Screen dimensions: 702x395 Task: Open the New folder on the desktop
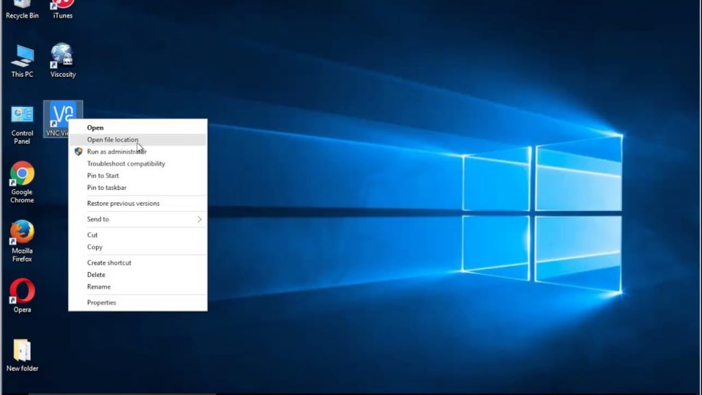pyautogui.click(x=23, y=352)
